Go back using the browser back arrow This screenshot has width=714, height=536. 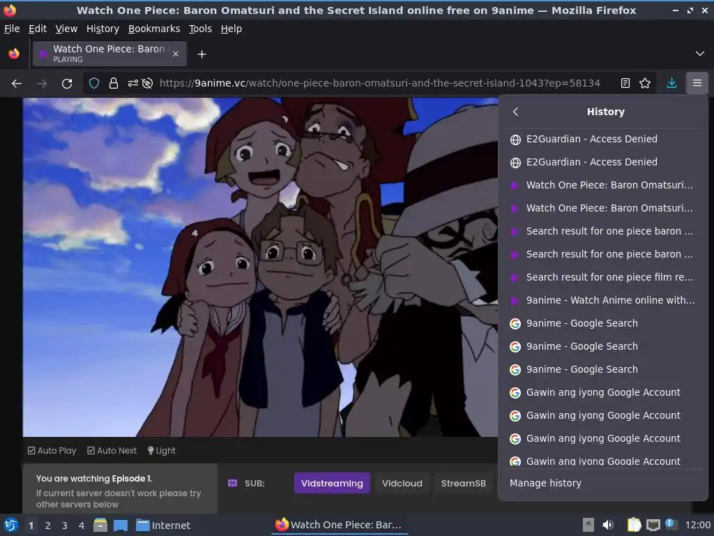click(x=17, y=84)
